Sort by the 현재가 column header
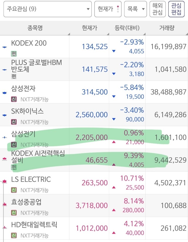 (x=89, y=28)
